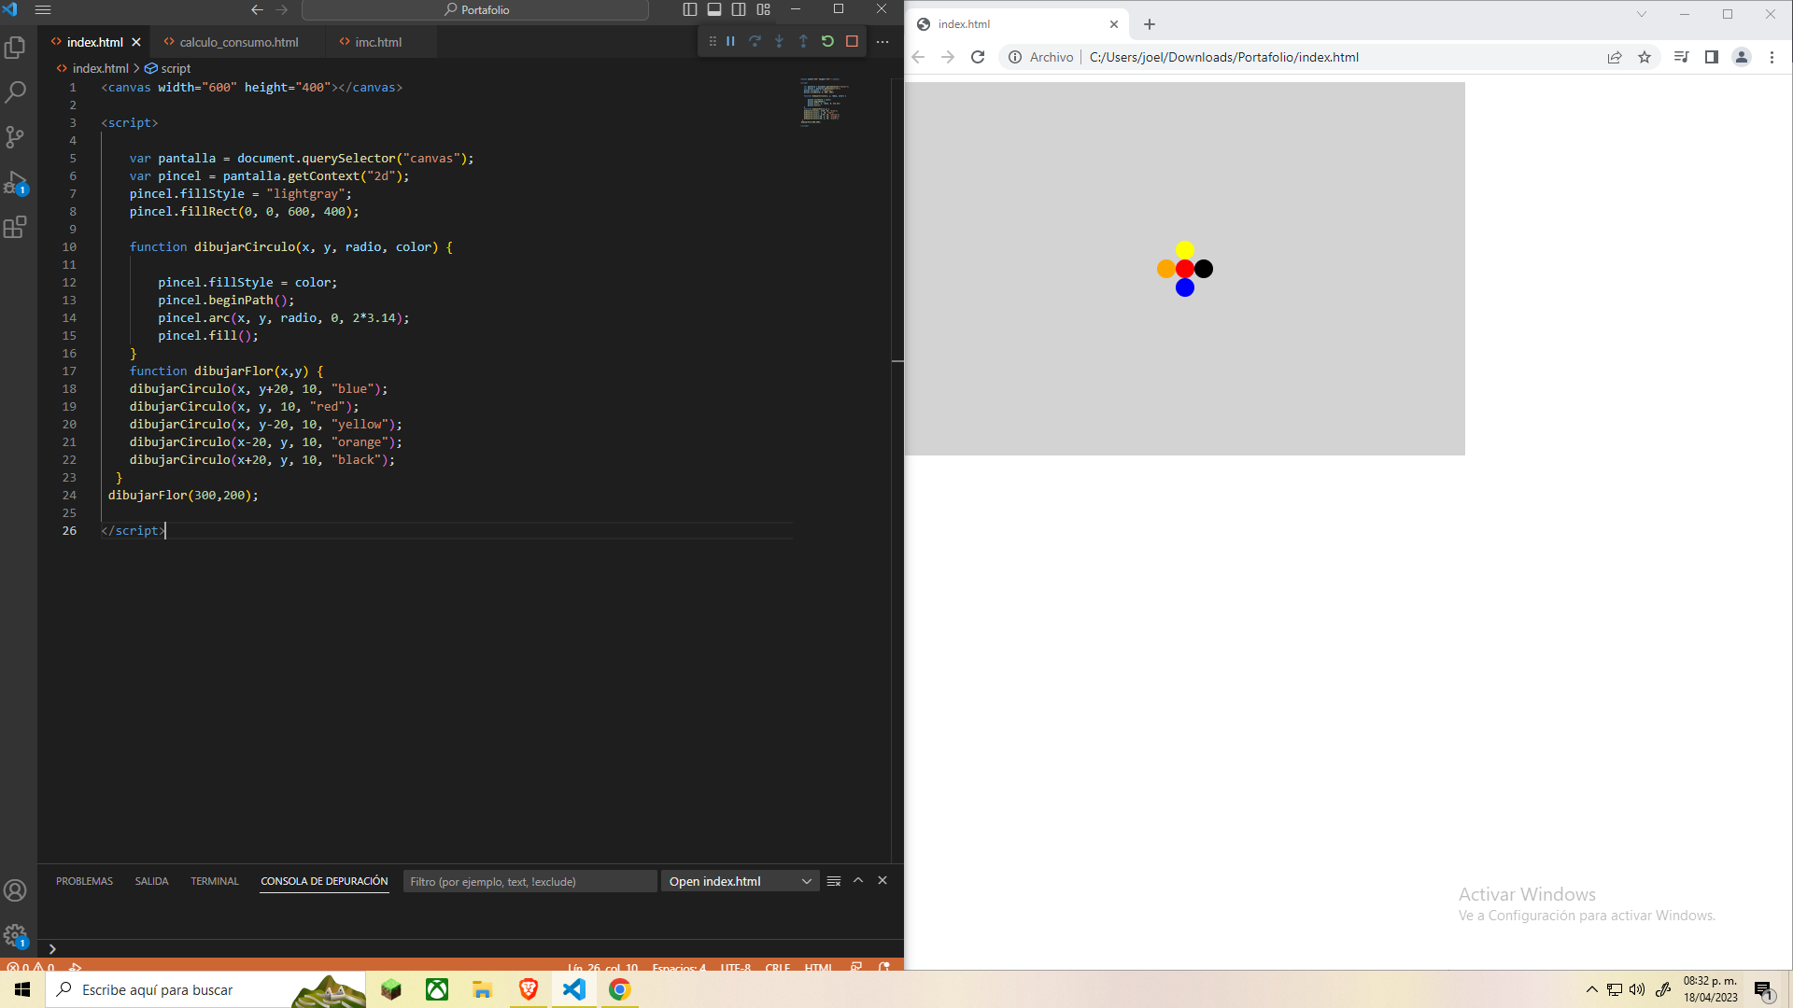Click the Chrome address bar URL
This screenshot has height=1008, width=1793.
coord(1223,57)
